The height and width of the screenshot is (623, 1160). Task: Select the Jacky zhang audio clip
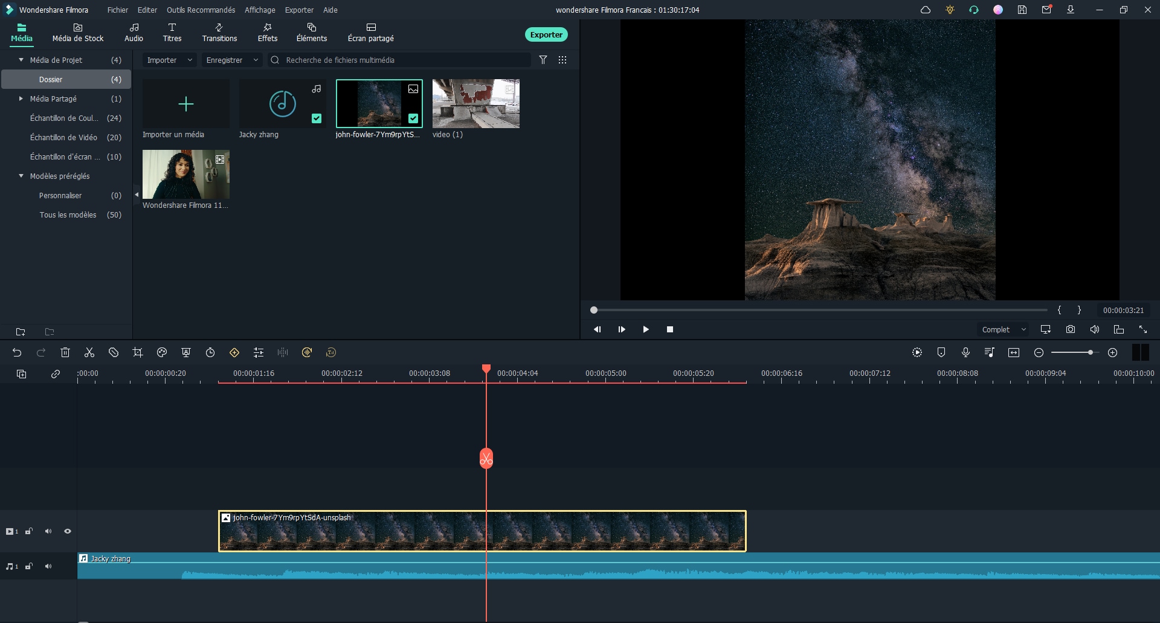pos(619,566)
